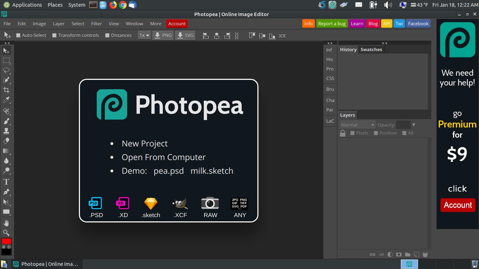Select the Move tool in the left toolbar

pyautogui.click(x=6, y=51)
